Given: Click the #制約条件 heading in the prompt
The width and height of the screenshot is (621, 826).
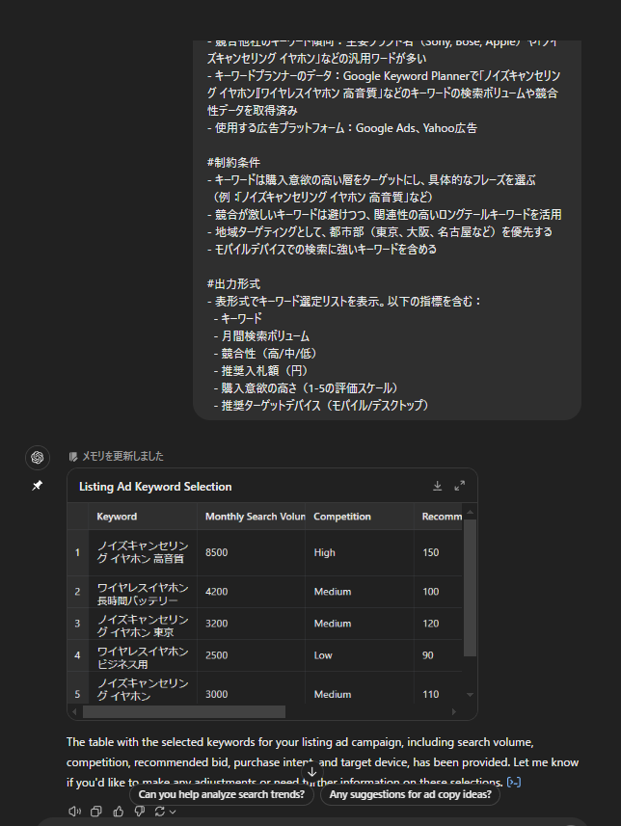Looking at the screenshot, I should tap(233, 162).
